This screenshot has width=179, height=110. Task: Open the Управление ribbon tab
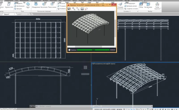pyautogui.click(x=67, y=1)
